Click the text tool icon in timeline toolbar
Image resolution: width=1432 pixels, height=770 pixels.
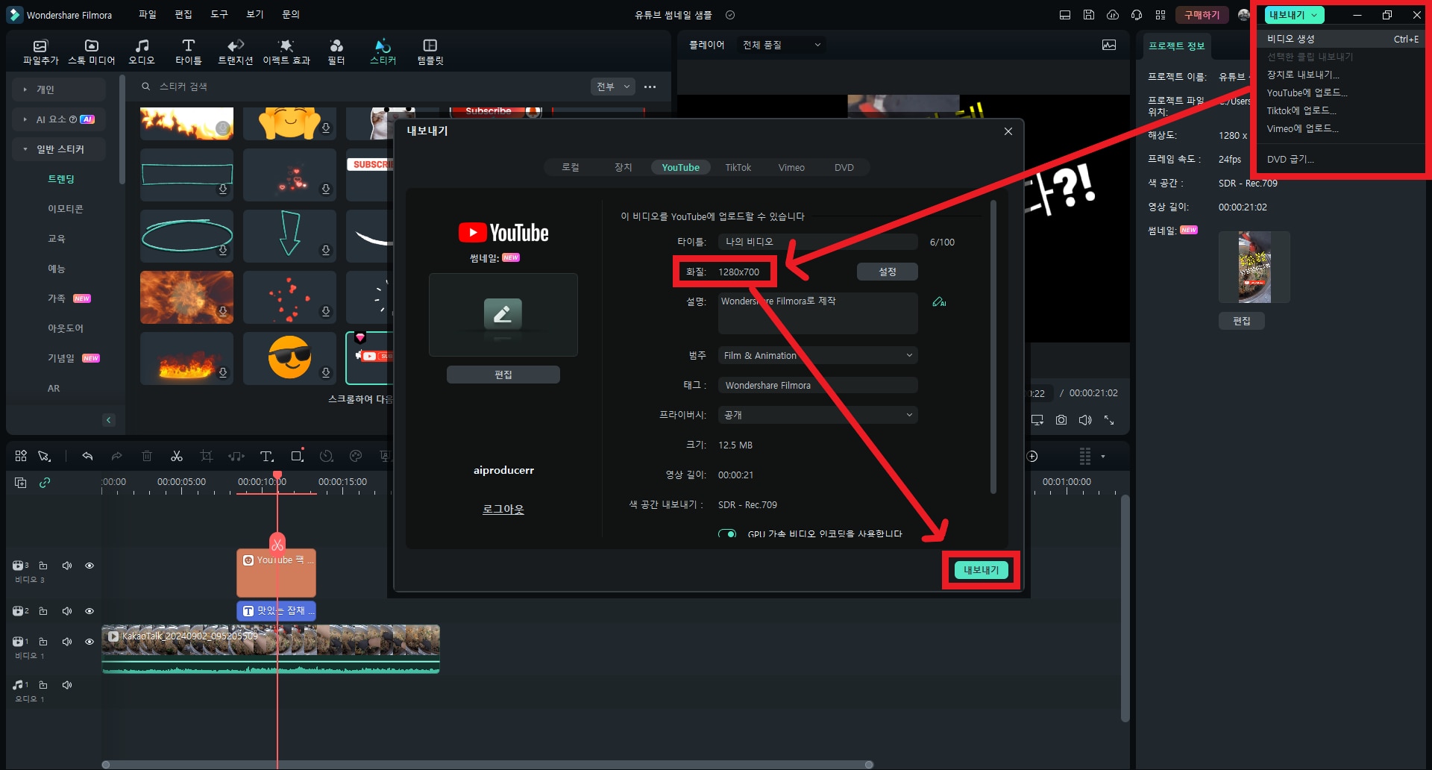[266, 456]
